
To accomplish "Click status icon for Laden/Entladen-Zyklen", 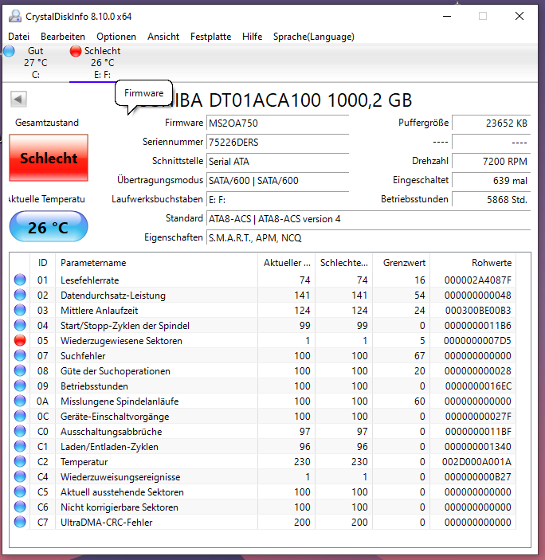I will [x=20, y=446].
